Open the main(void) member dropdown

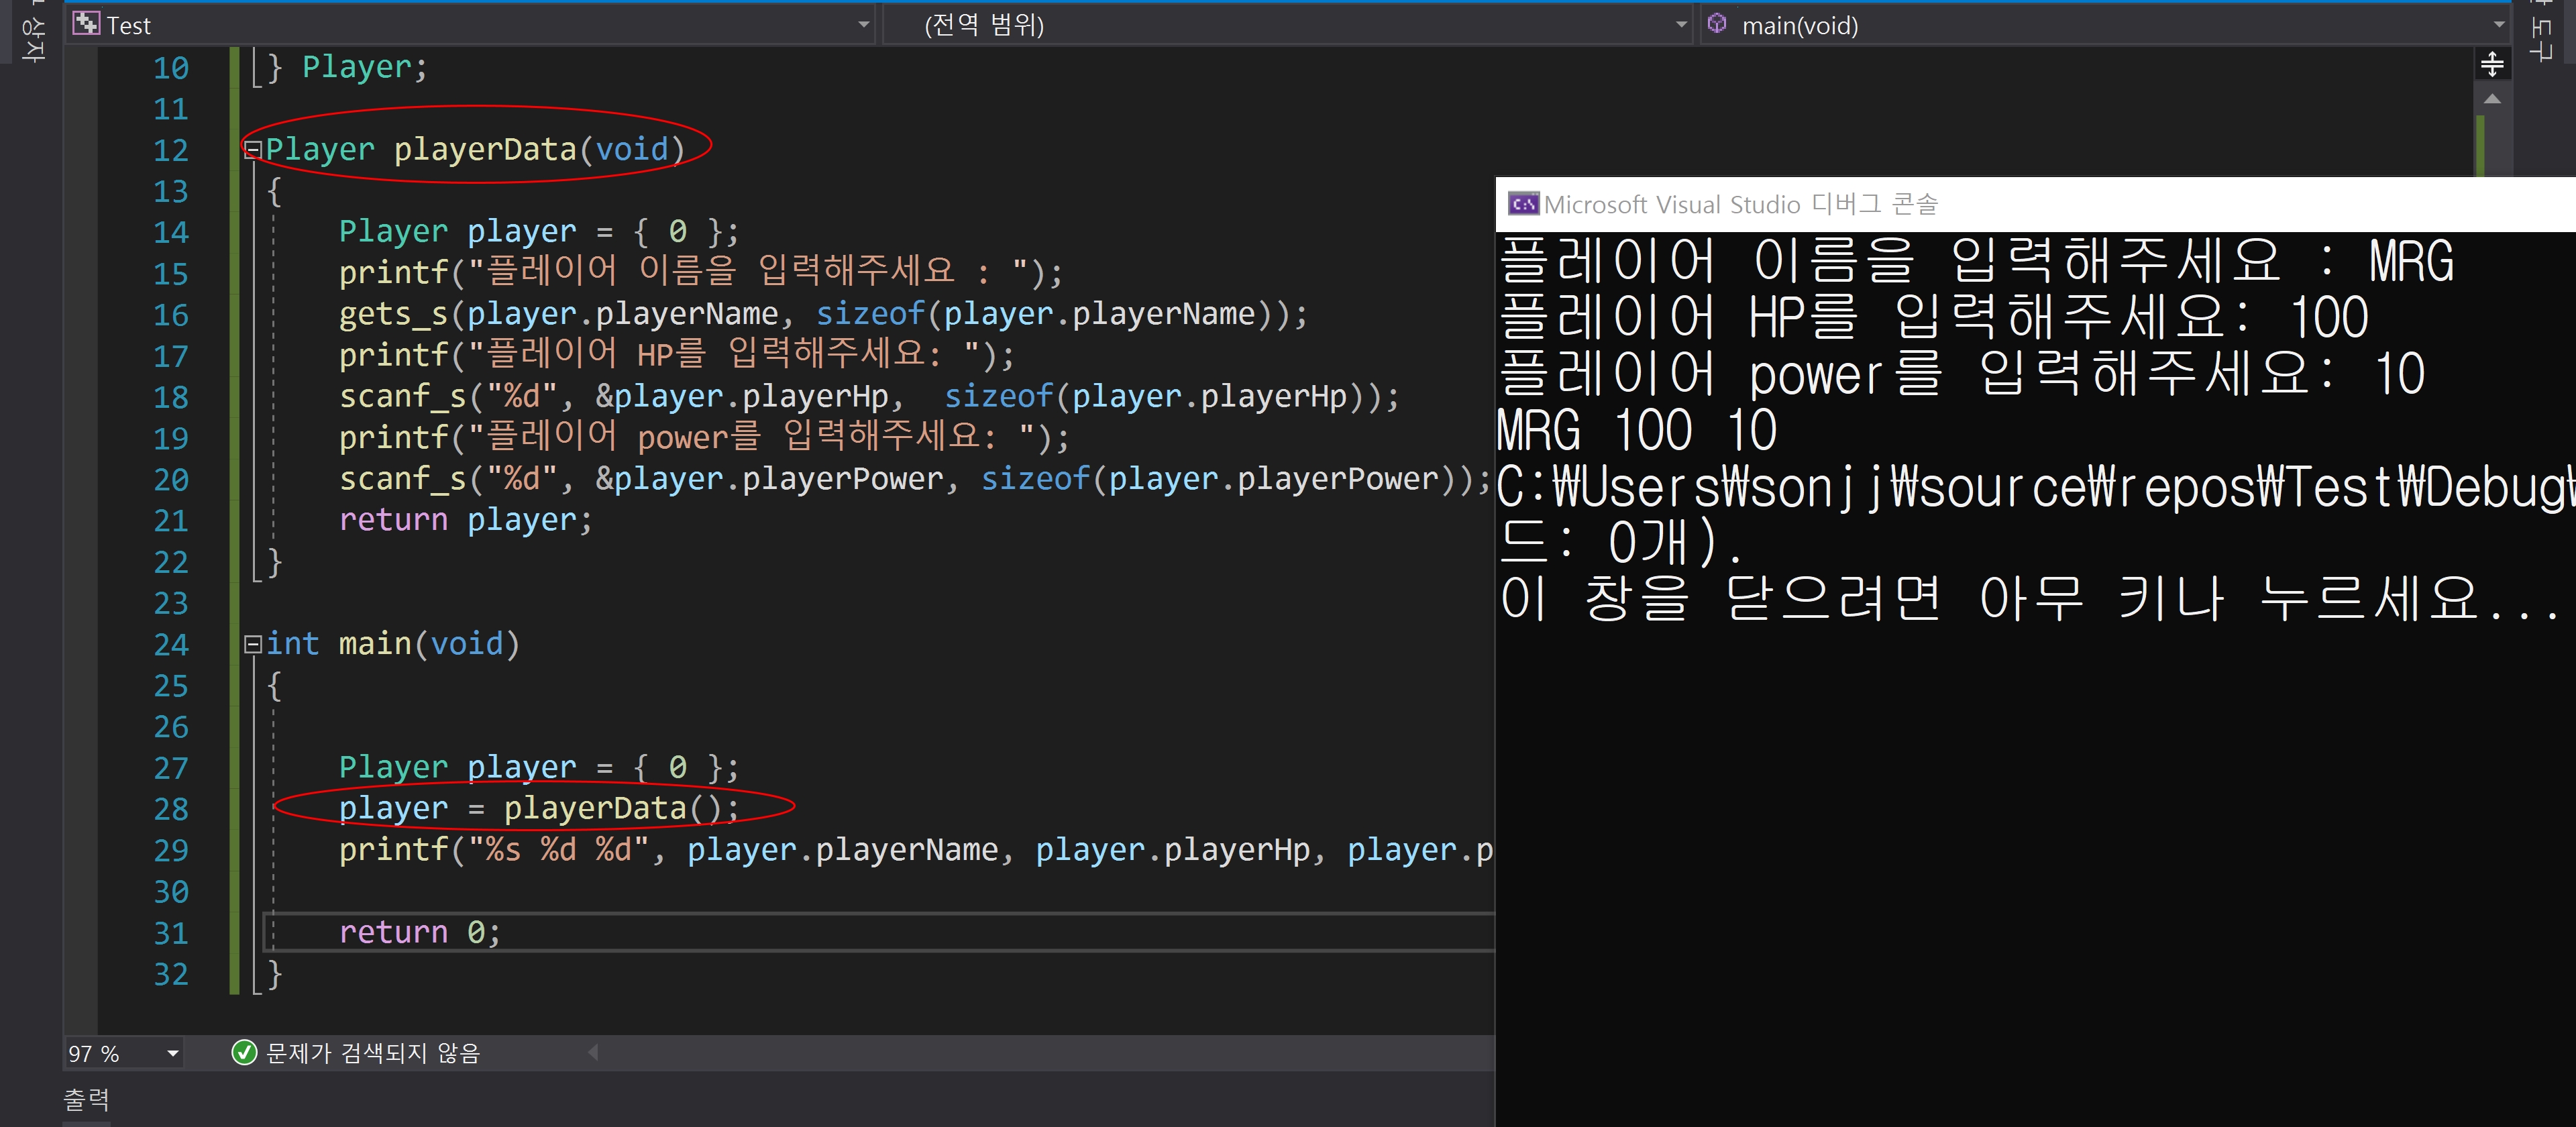click(2105, 25)
